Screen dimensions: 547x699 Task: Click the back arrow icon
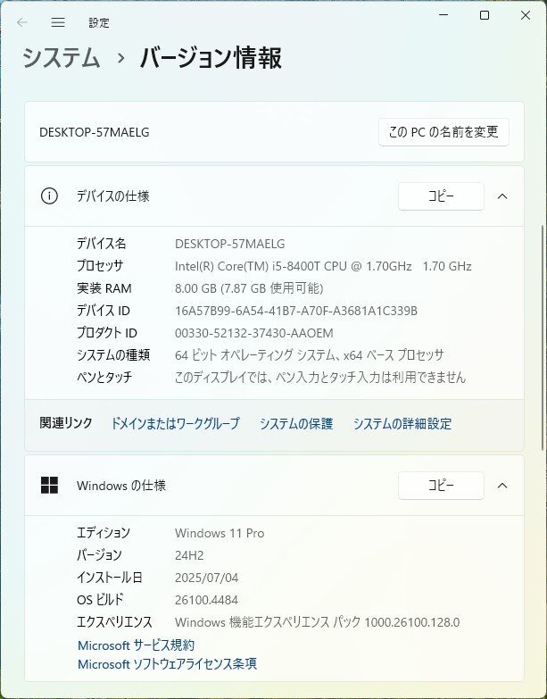click(21, 22)
